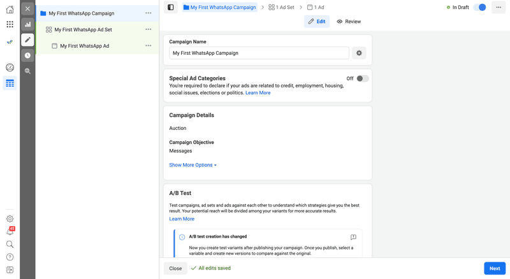
Task: Click the All edits saved status
Action: [211, 268]
